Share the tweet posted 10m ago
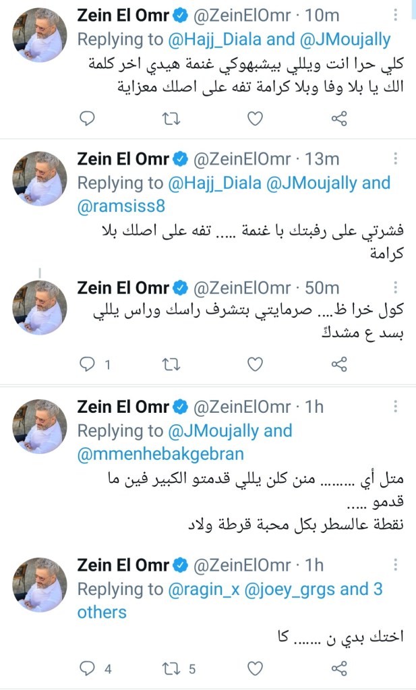The image size is (416, 690). coord(338,119)
